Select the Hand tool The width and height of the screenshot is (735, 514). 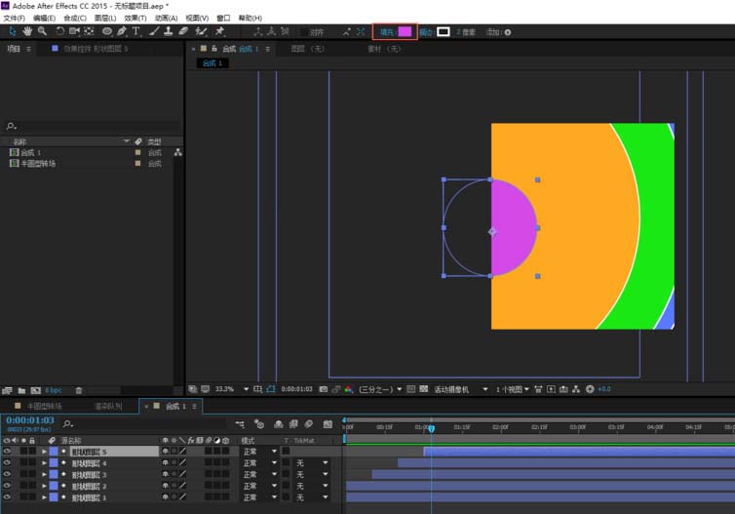coord(27,31)
